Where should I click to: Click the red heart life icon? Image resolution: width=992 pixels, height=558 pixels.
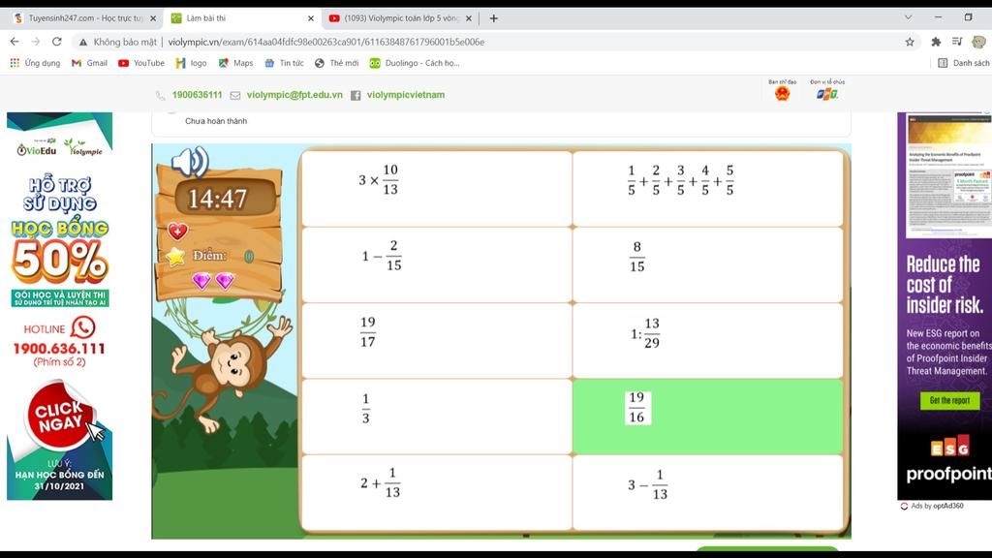click(x=178, y=231)
